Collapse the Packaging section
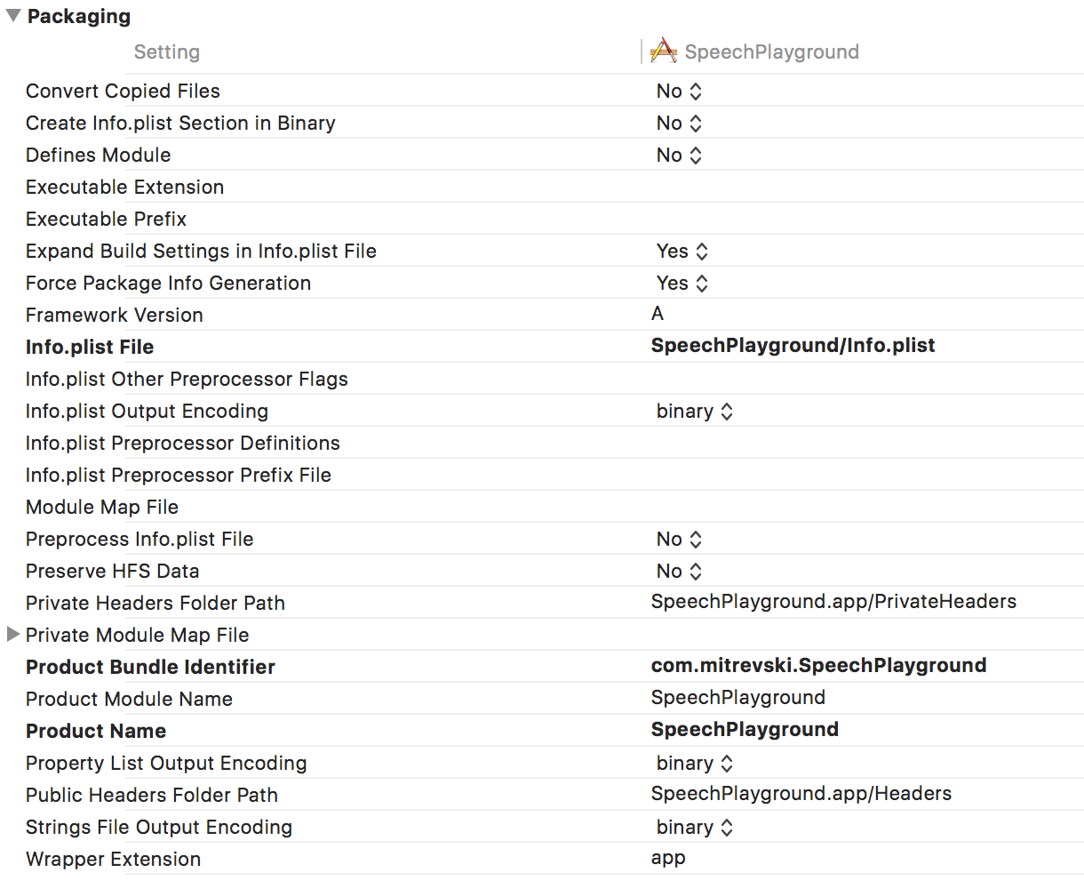The width and height of the screenshot is (1084, 889). click(x=12, y=15)
